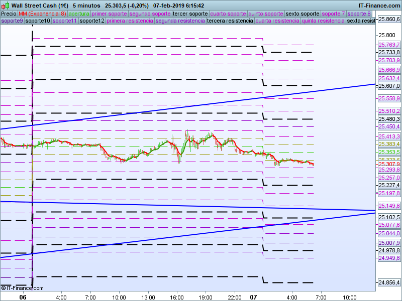Click the 'primera resistencia' legend label
The width and height of the screenshot is (402, 301).
click(x=130, y=21)
